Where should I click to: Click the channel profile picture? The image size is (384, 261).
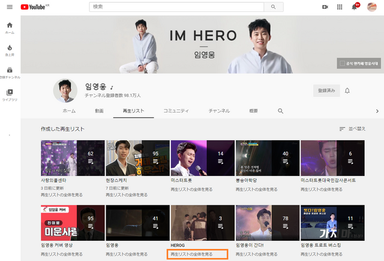tap(65, 90)
